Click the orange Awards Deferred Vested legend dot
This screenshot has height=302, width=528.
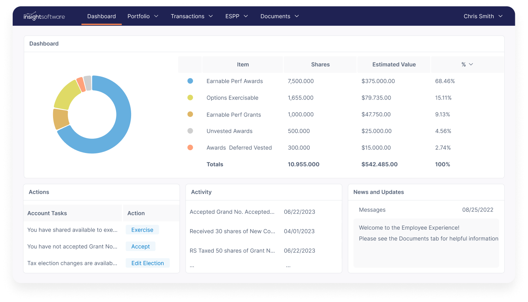190,147
